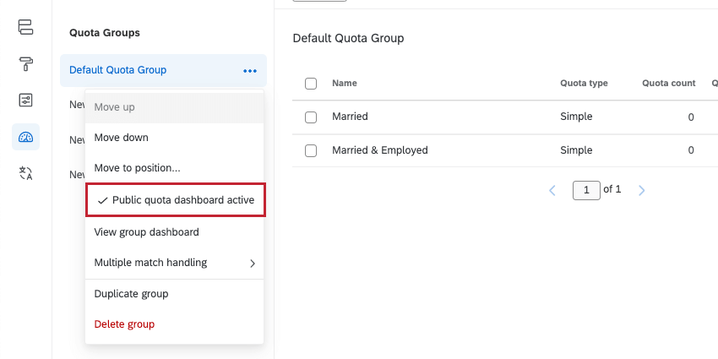Click the page number input field

pos(586,190)
